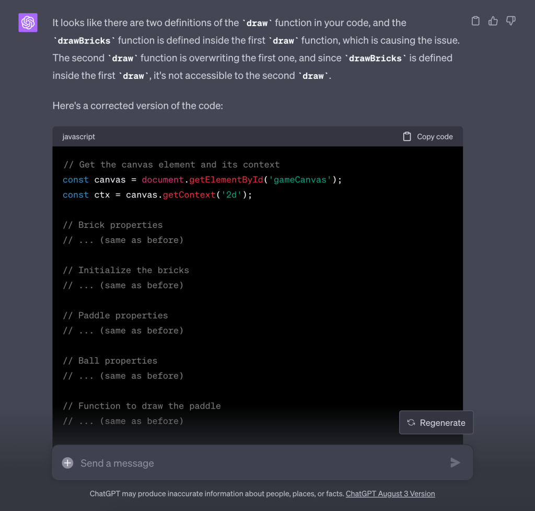Click the clipboard icon beside Copy code

(x=407, y=136)
